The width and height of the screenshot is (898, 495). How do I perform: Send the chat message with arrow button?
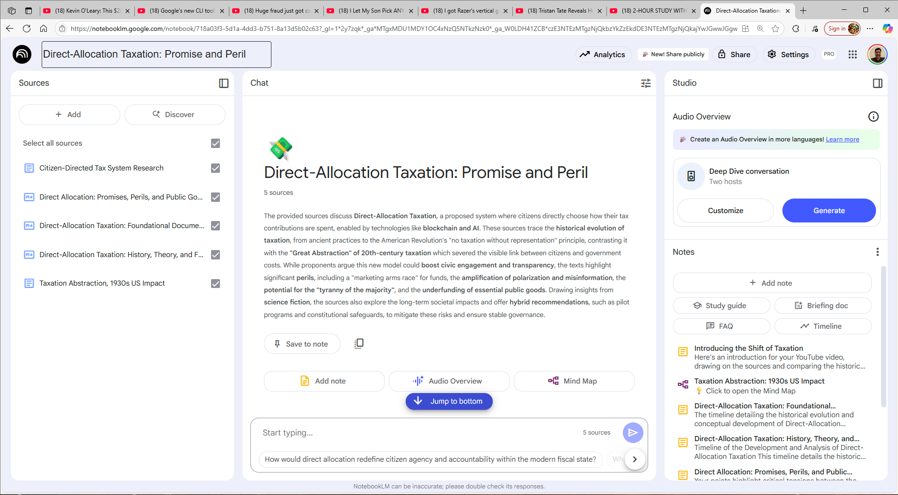coord(633,433)
